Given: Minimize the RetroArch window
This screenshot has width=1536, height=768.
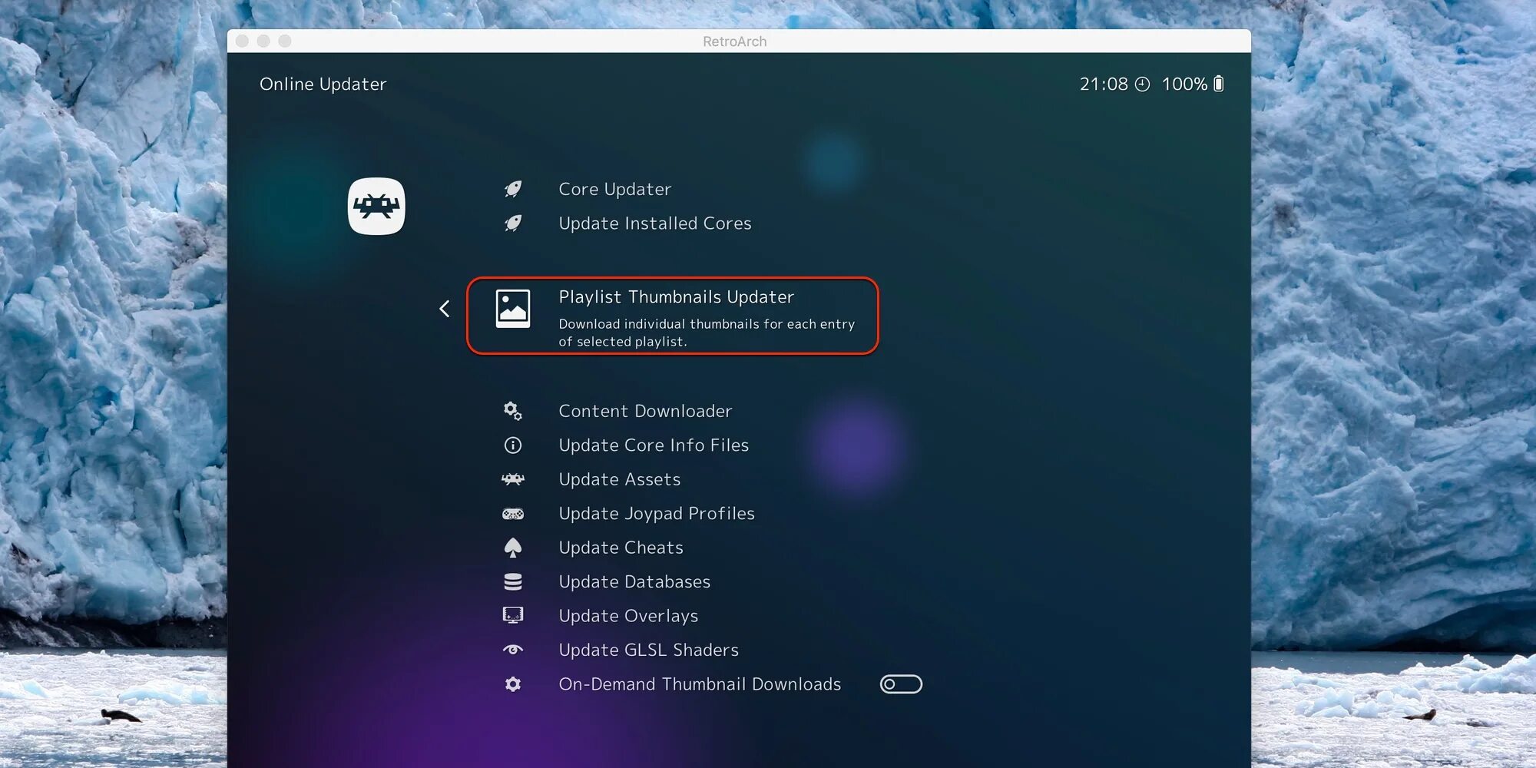Looking at the screenshot, I should (263, 41).
